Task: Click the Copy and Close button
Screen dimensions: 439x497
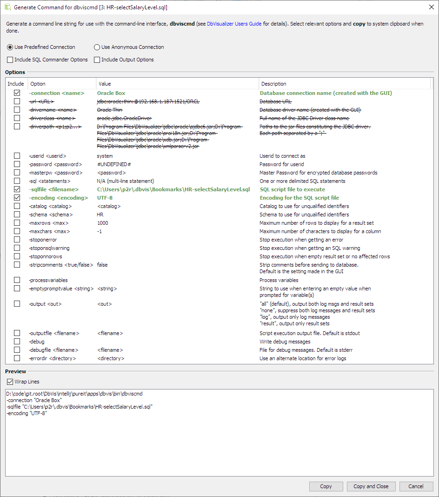Action: [x=371, y=486]
